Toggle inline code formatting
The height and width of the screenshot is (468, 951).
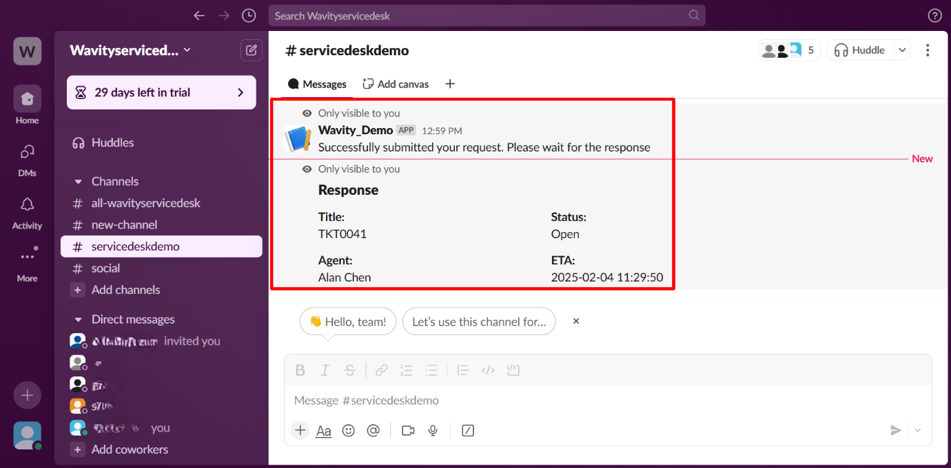(488, 370)
